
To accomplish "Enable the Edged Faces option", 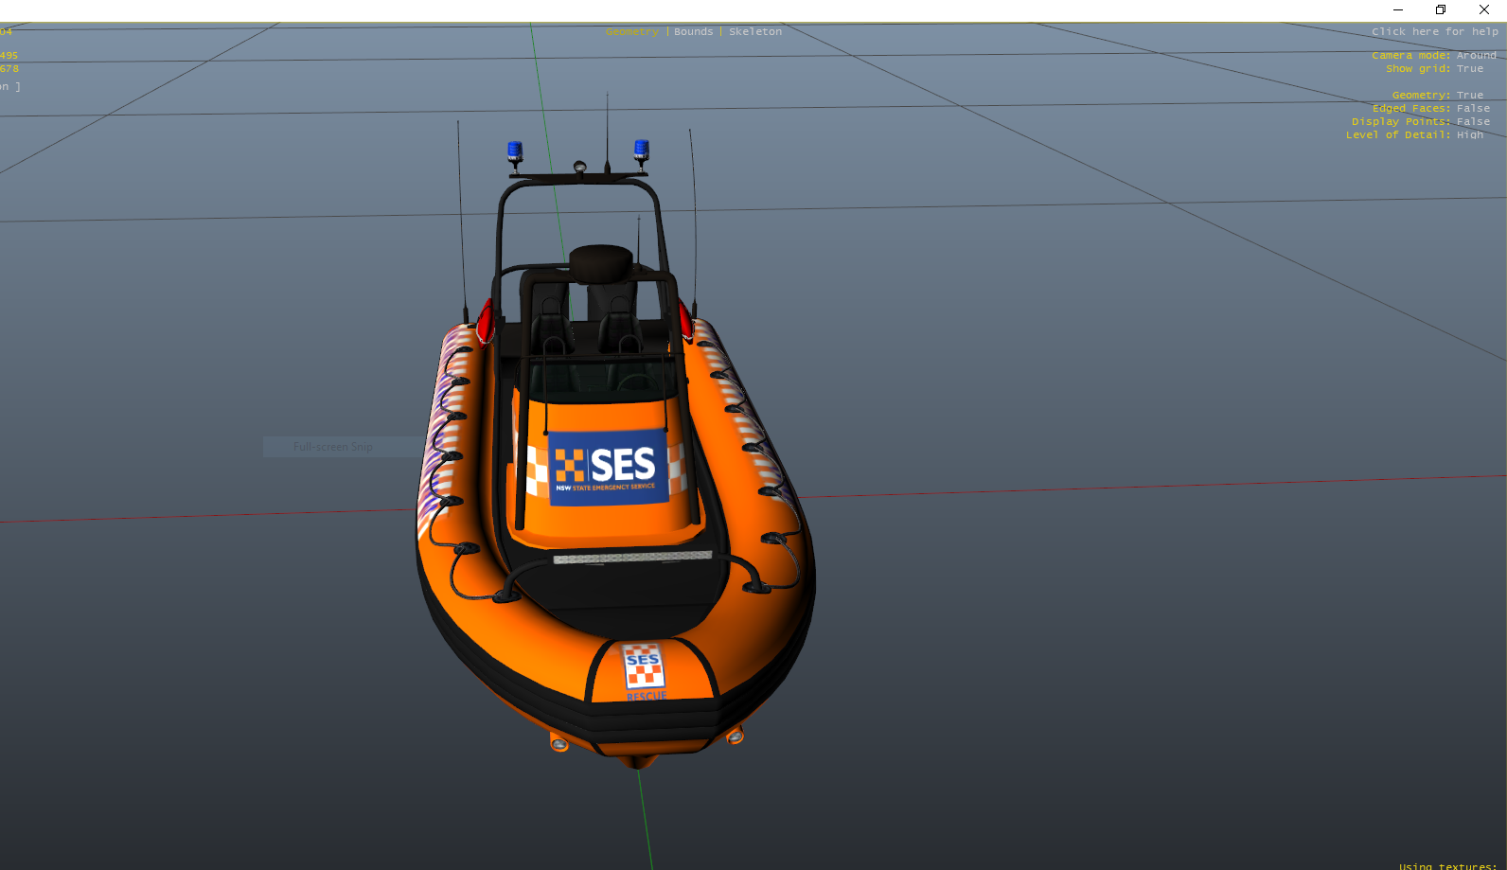I will pyautogui.click(x=1430, y=109).
